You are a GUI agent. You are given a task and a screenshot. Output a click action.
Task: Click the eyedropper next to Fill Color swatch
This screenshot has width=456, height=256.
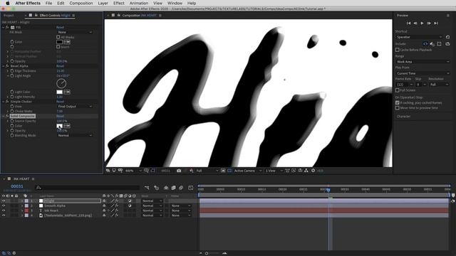[x=67, y=42]
